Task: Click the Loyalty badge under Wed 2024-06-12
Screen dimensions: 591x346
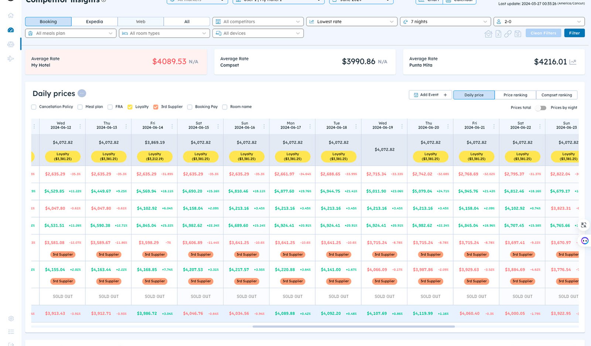Action: tap(63, 157)
